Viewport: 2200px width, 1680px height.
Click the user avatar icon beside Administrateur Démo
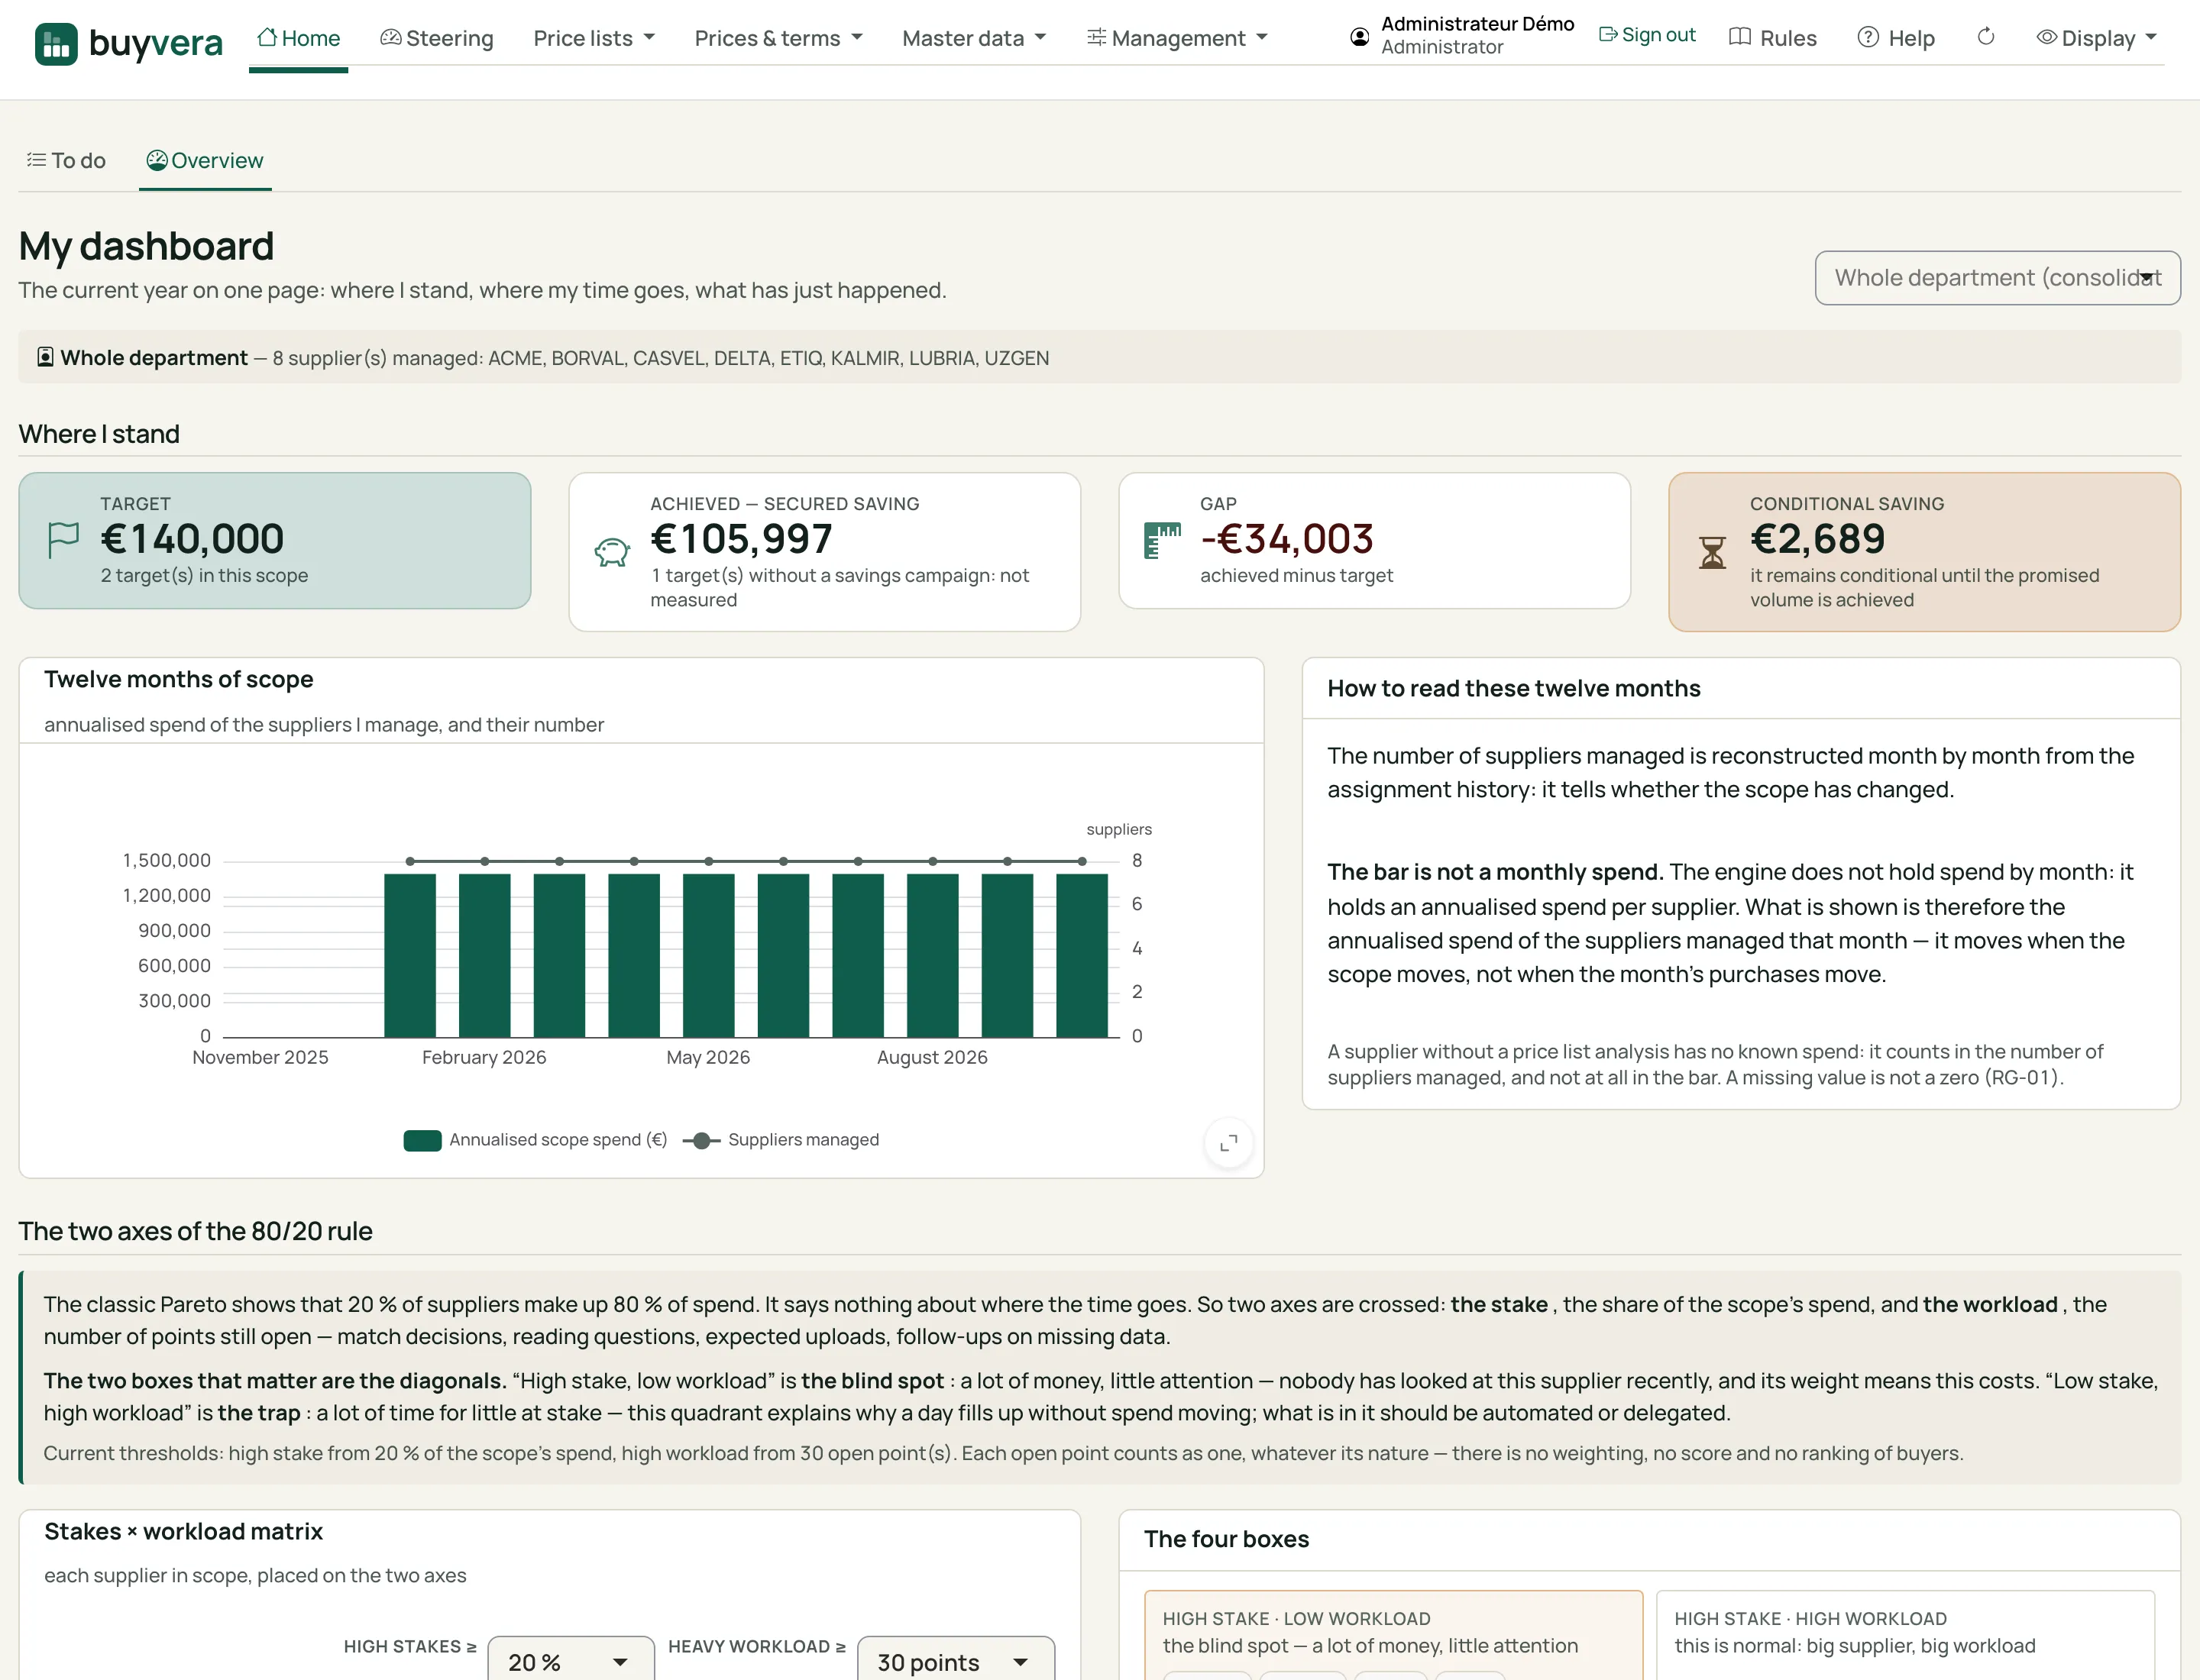click(x=1359, y=37)
